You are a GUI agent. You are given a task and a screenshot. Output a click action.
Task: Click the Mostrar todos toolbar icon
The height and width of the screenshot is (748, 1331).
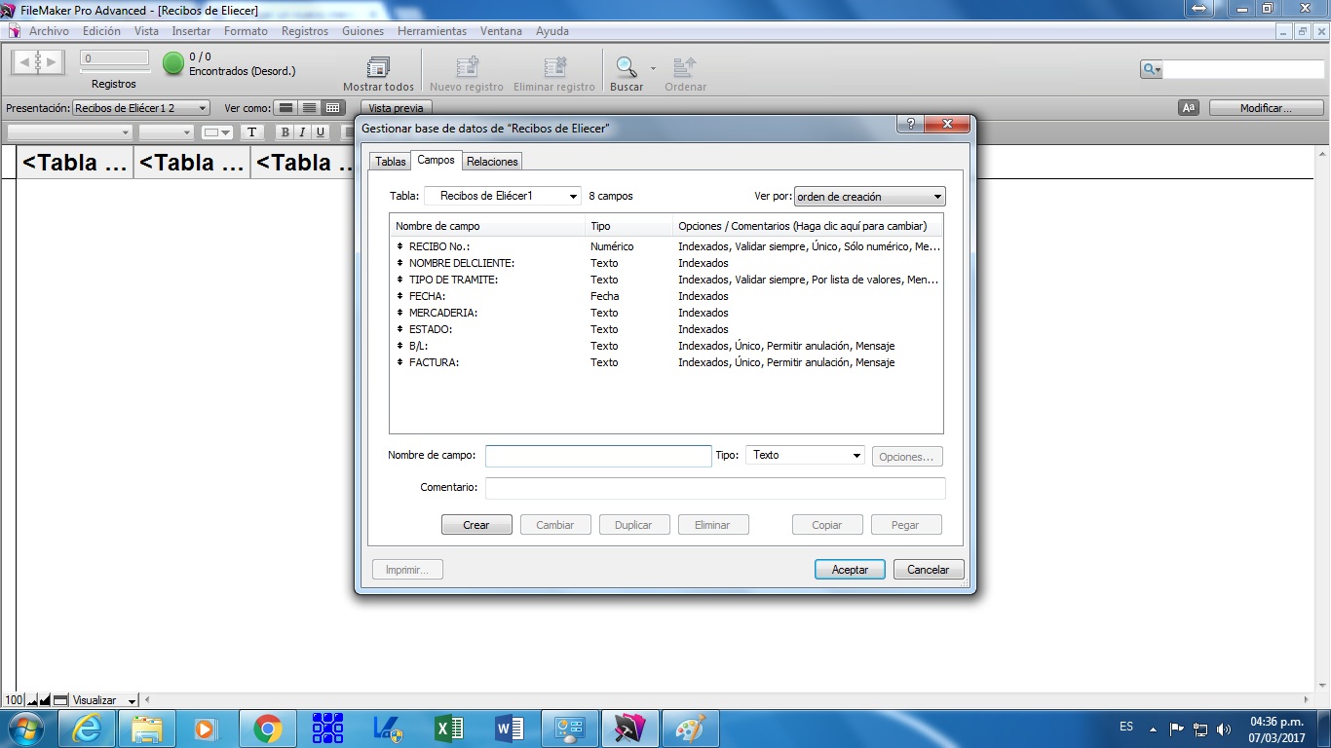378,67
